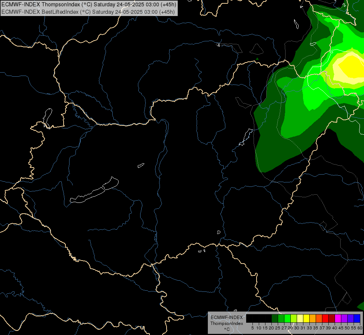The image size is (364, 335).
Task: Click the large elongated lake outline in the map's west
Action: (x=94, y=191)
